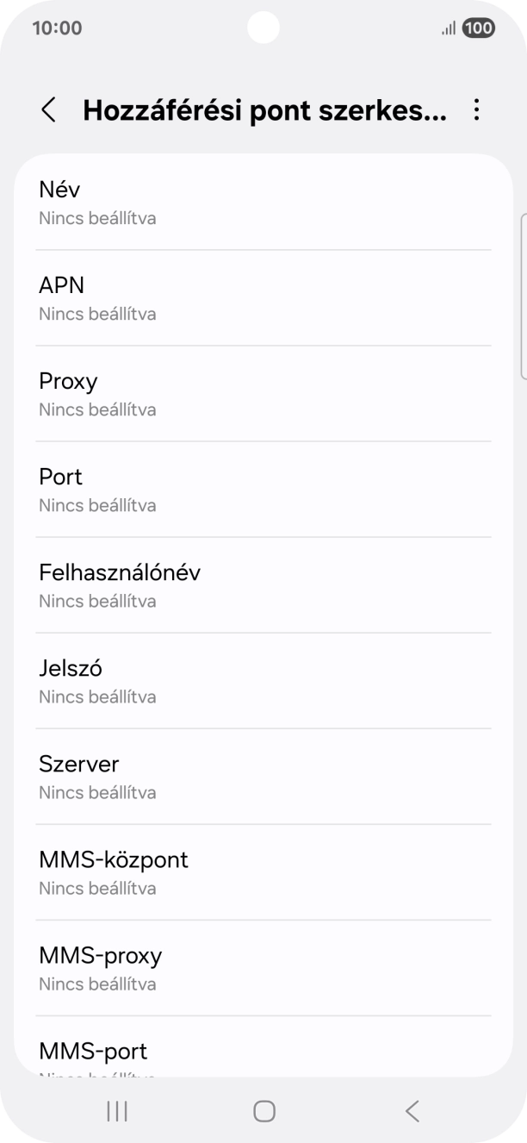
Task: Select the Szerver entry
Action: (x=263, y=776)
